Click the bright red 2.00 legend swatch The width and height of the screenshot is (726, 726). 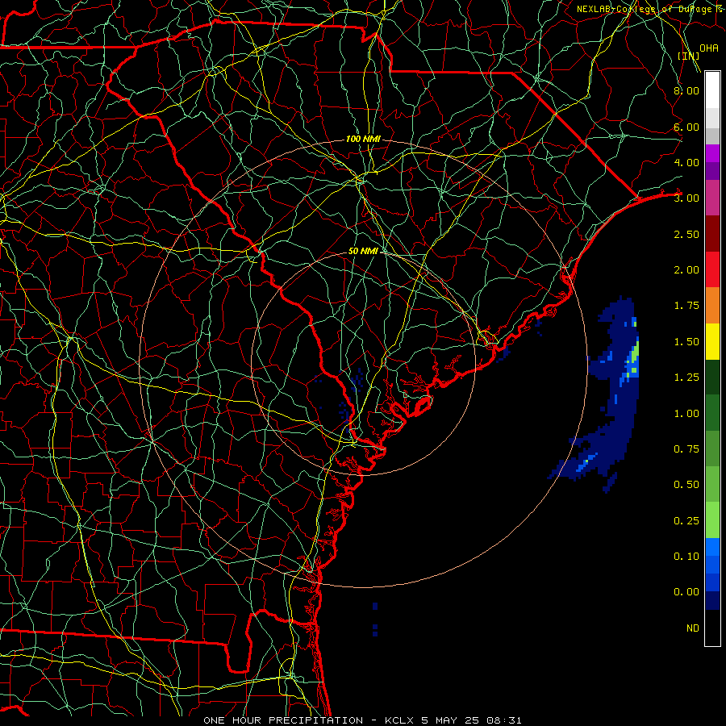pyautogui.click(x=712, y=269)
